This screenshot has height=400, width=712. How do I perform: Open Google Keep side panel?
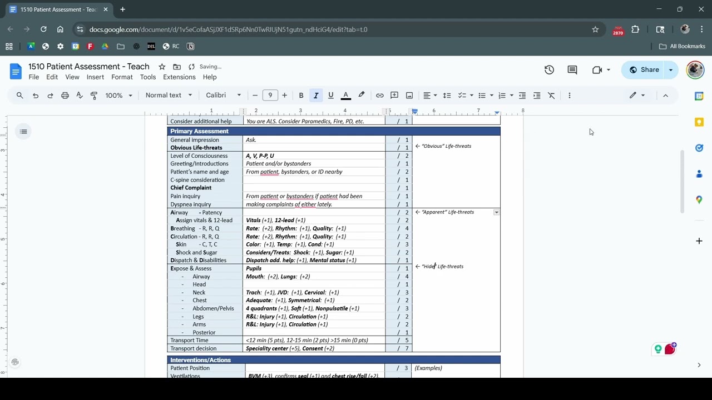(699, 122)
